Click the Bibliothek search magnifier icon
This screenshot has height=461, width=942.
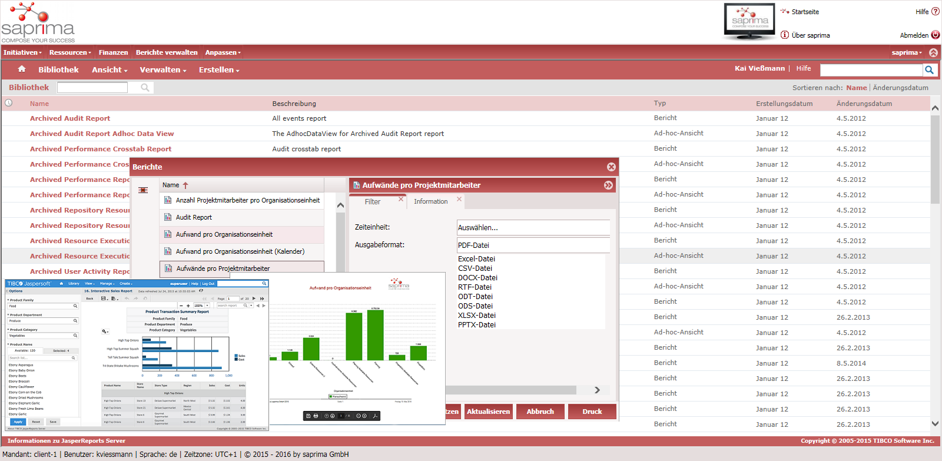tap(145, 88)
